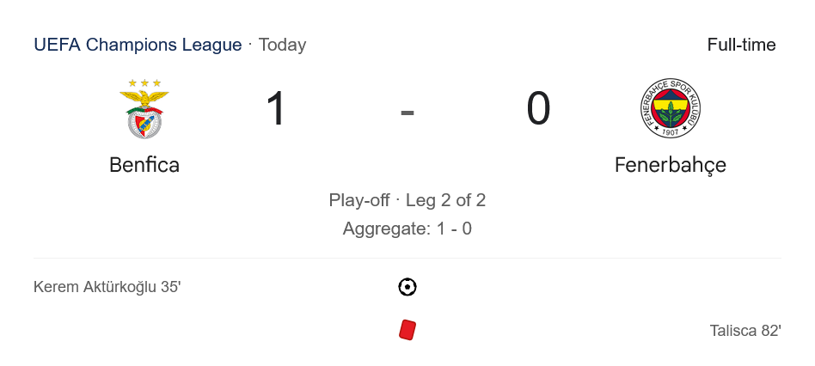Open the UEFA Champions League link
815x366 pixels.
point(138,45)
